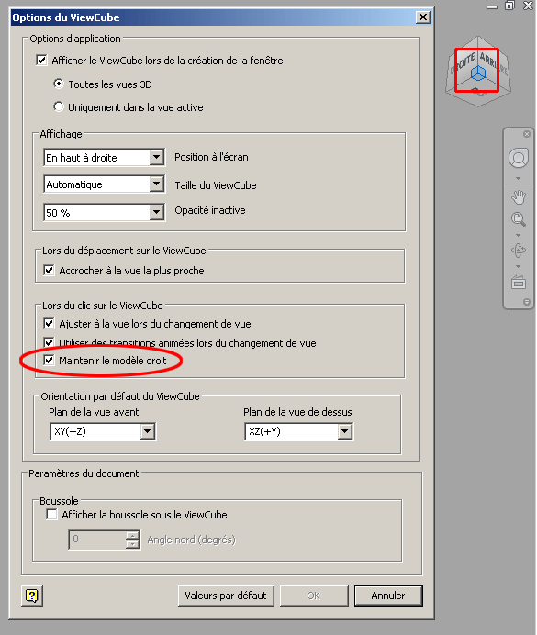Click the 'Plan de la vue avant' label
The image size is (537, 635).
pyautogui.click(x=94, y=412)
